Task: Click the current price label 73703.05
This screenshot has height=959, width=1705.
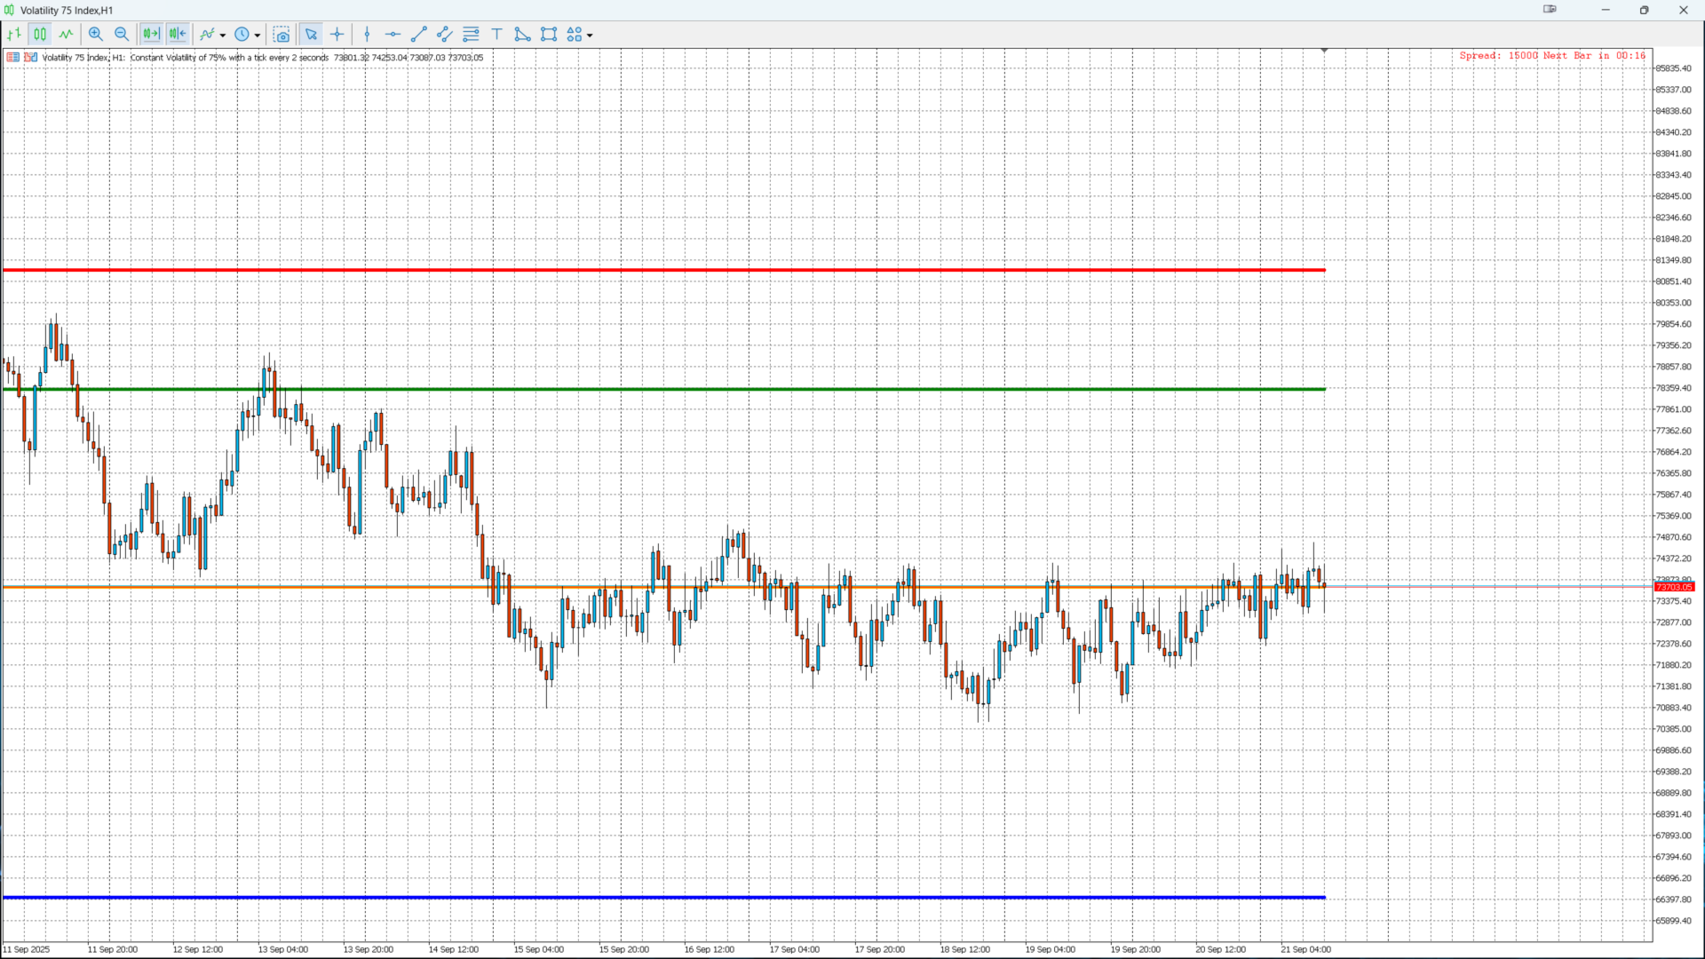Action: [x=1674, y=587]
